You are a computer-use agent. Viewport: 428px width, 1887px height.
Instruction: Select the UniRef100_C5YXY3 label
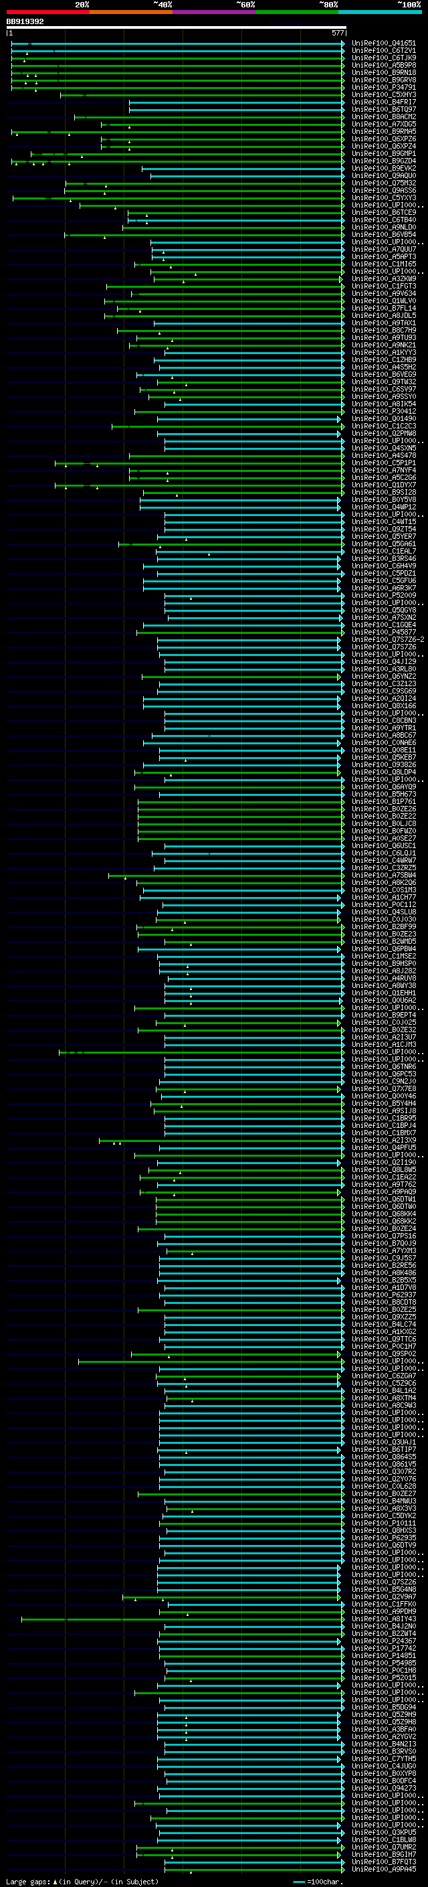384,197
